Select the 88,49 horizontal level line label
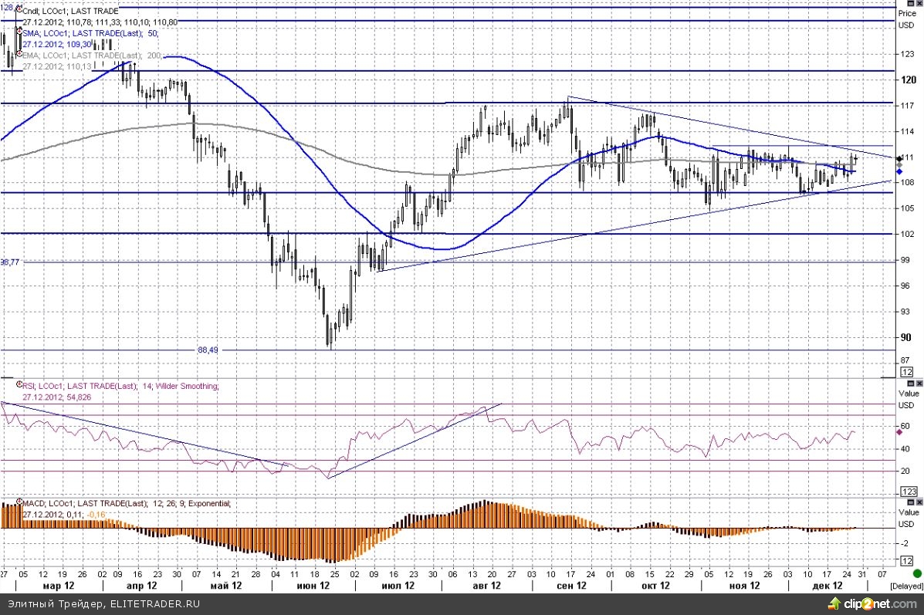 [208, 350]
